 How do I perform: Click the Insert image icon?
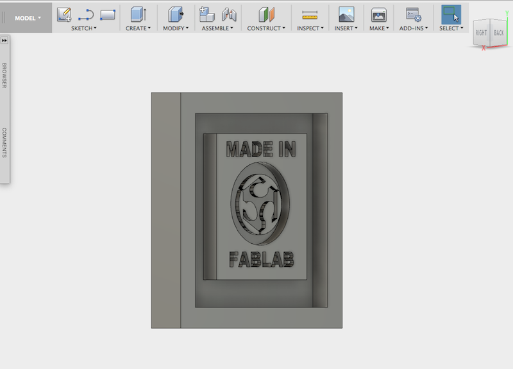[346, 14]
